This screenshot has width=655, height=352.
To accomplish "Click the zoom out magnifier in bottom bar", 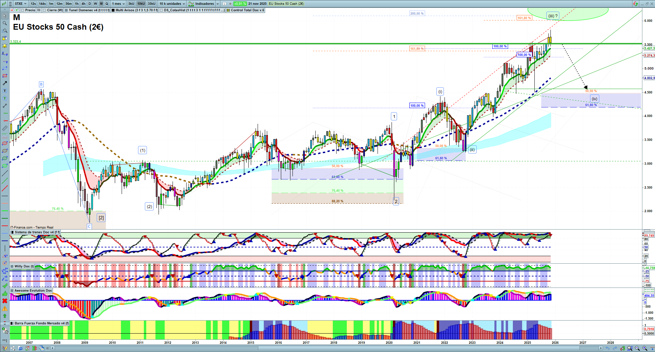I will coord(637,348).
